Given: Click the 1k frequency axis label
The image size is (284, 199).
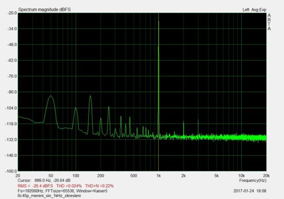Looking at the screenshot, I should [x=159, y=176].
